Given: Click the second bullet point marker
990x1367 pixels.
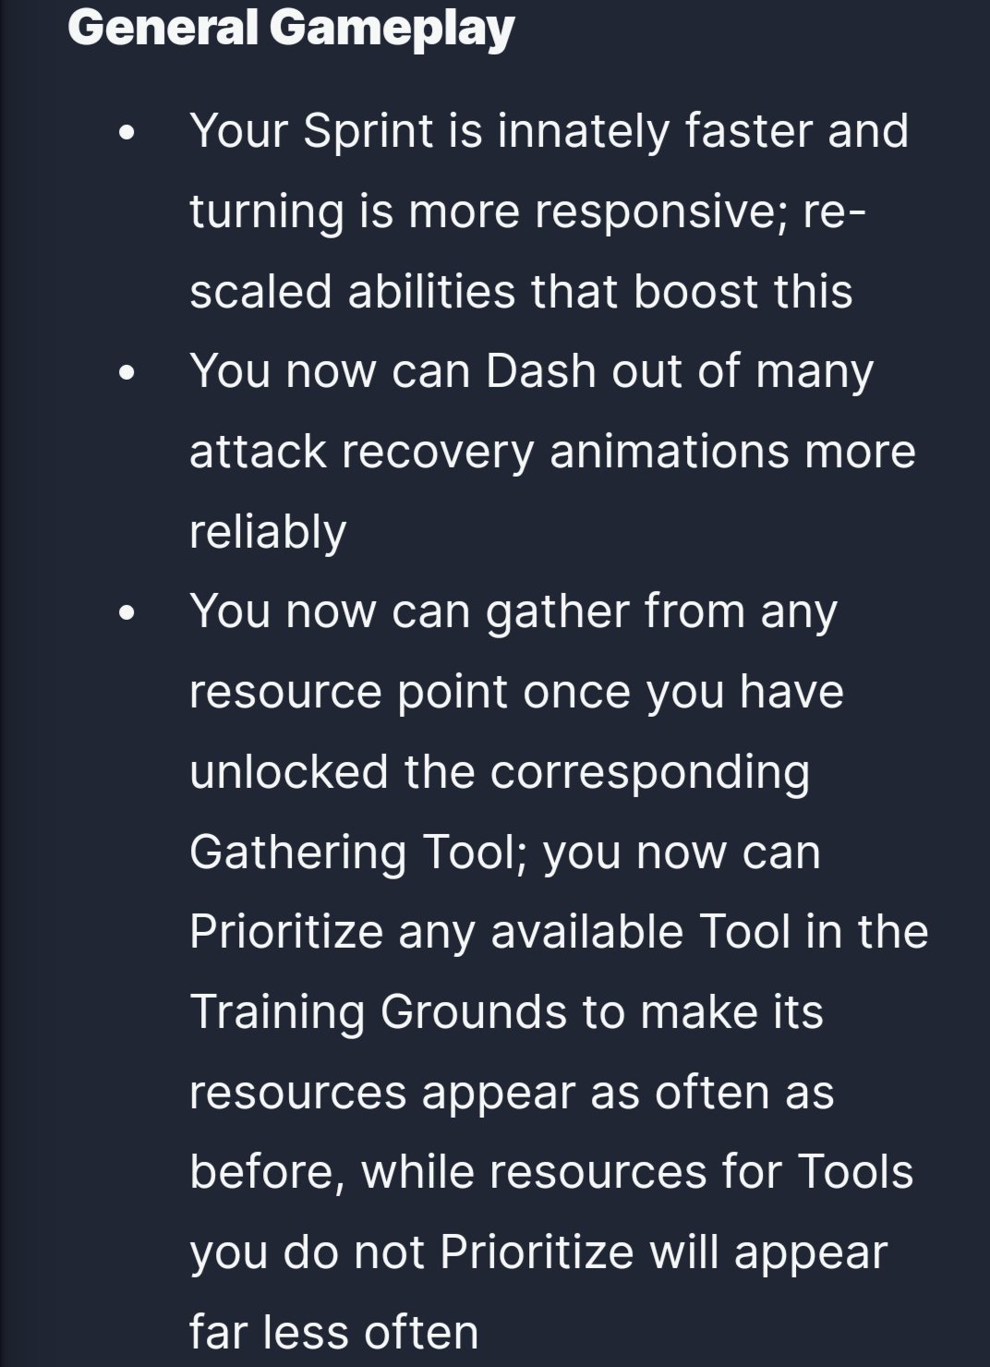Looking at the screenshot, I should pos(128,373).
